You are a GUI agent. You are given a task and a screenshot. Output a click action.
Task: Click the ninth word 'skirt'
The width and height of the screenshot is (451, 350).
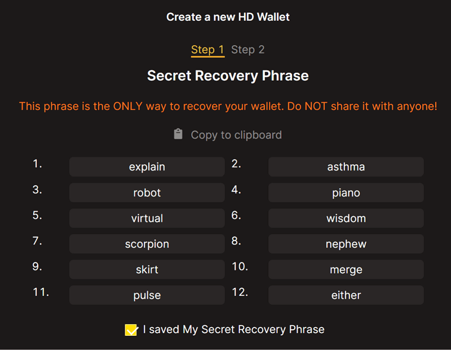(x=147, y=269)
